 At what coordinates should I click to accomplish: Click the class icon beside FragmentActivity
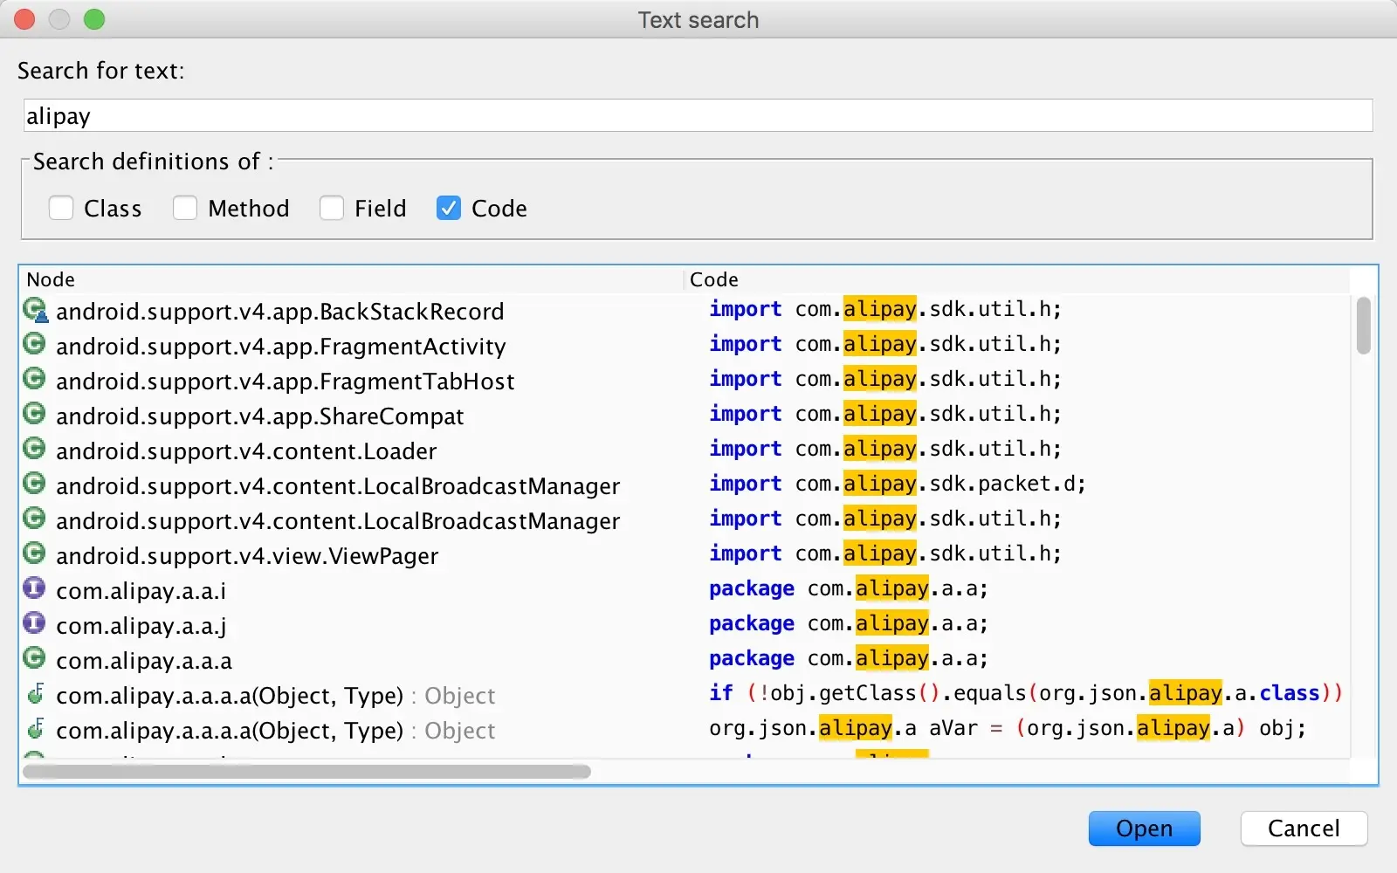coord(33,345)
